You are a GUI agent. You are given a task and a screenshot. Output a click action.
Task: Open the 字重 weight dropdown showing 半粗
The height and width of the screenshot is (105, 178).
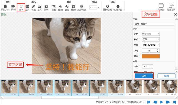click(x=151, y=45)
